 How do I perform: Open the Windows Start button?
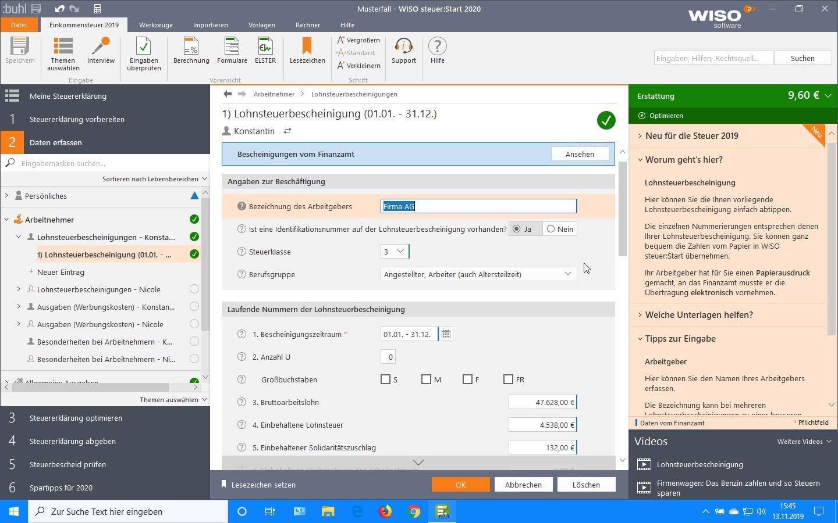[14, 511]
